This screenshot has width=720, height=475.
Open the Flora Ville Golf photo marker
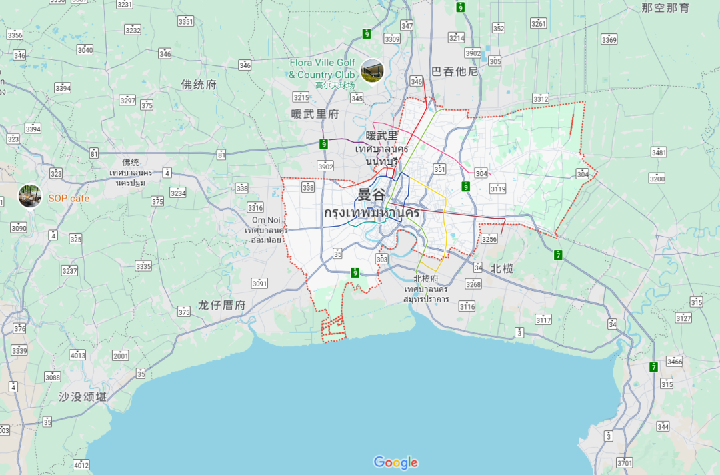click(x=372, y=71)
